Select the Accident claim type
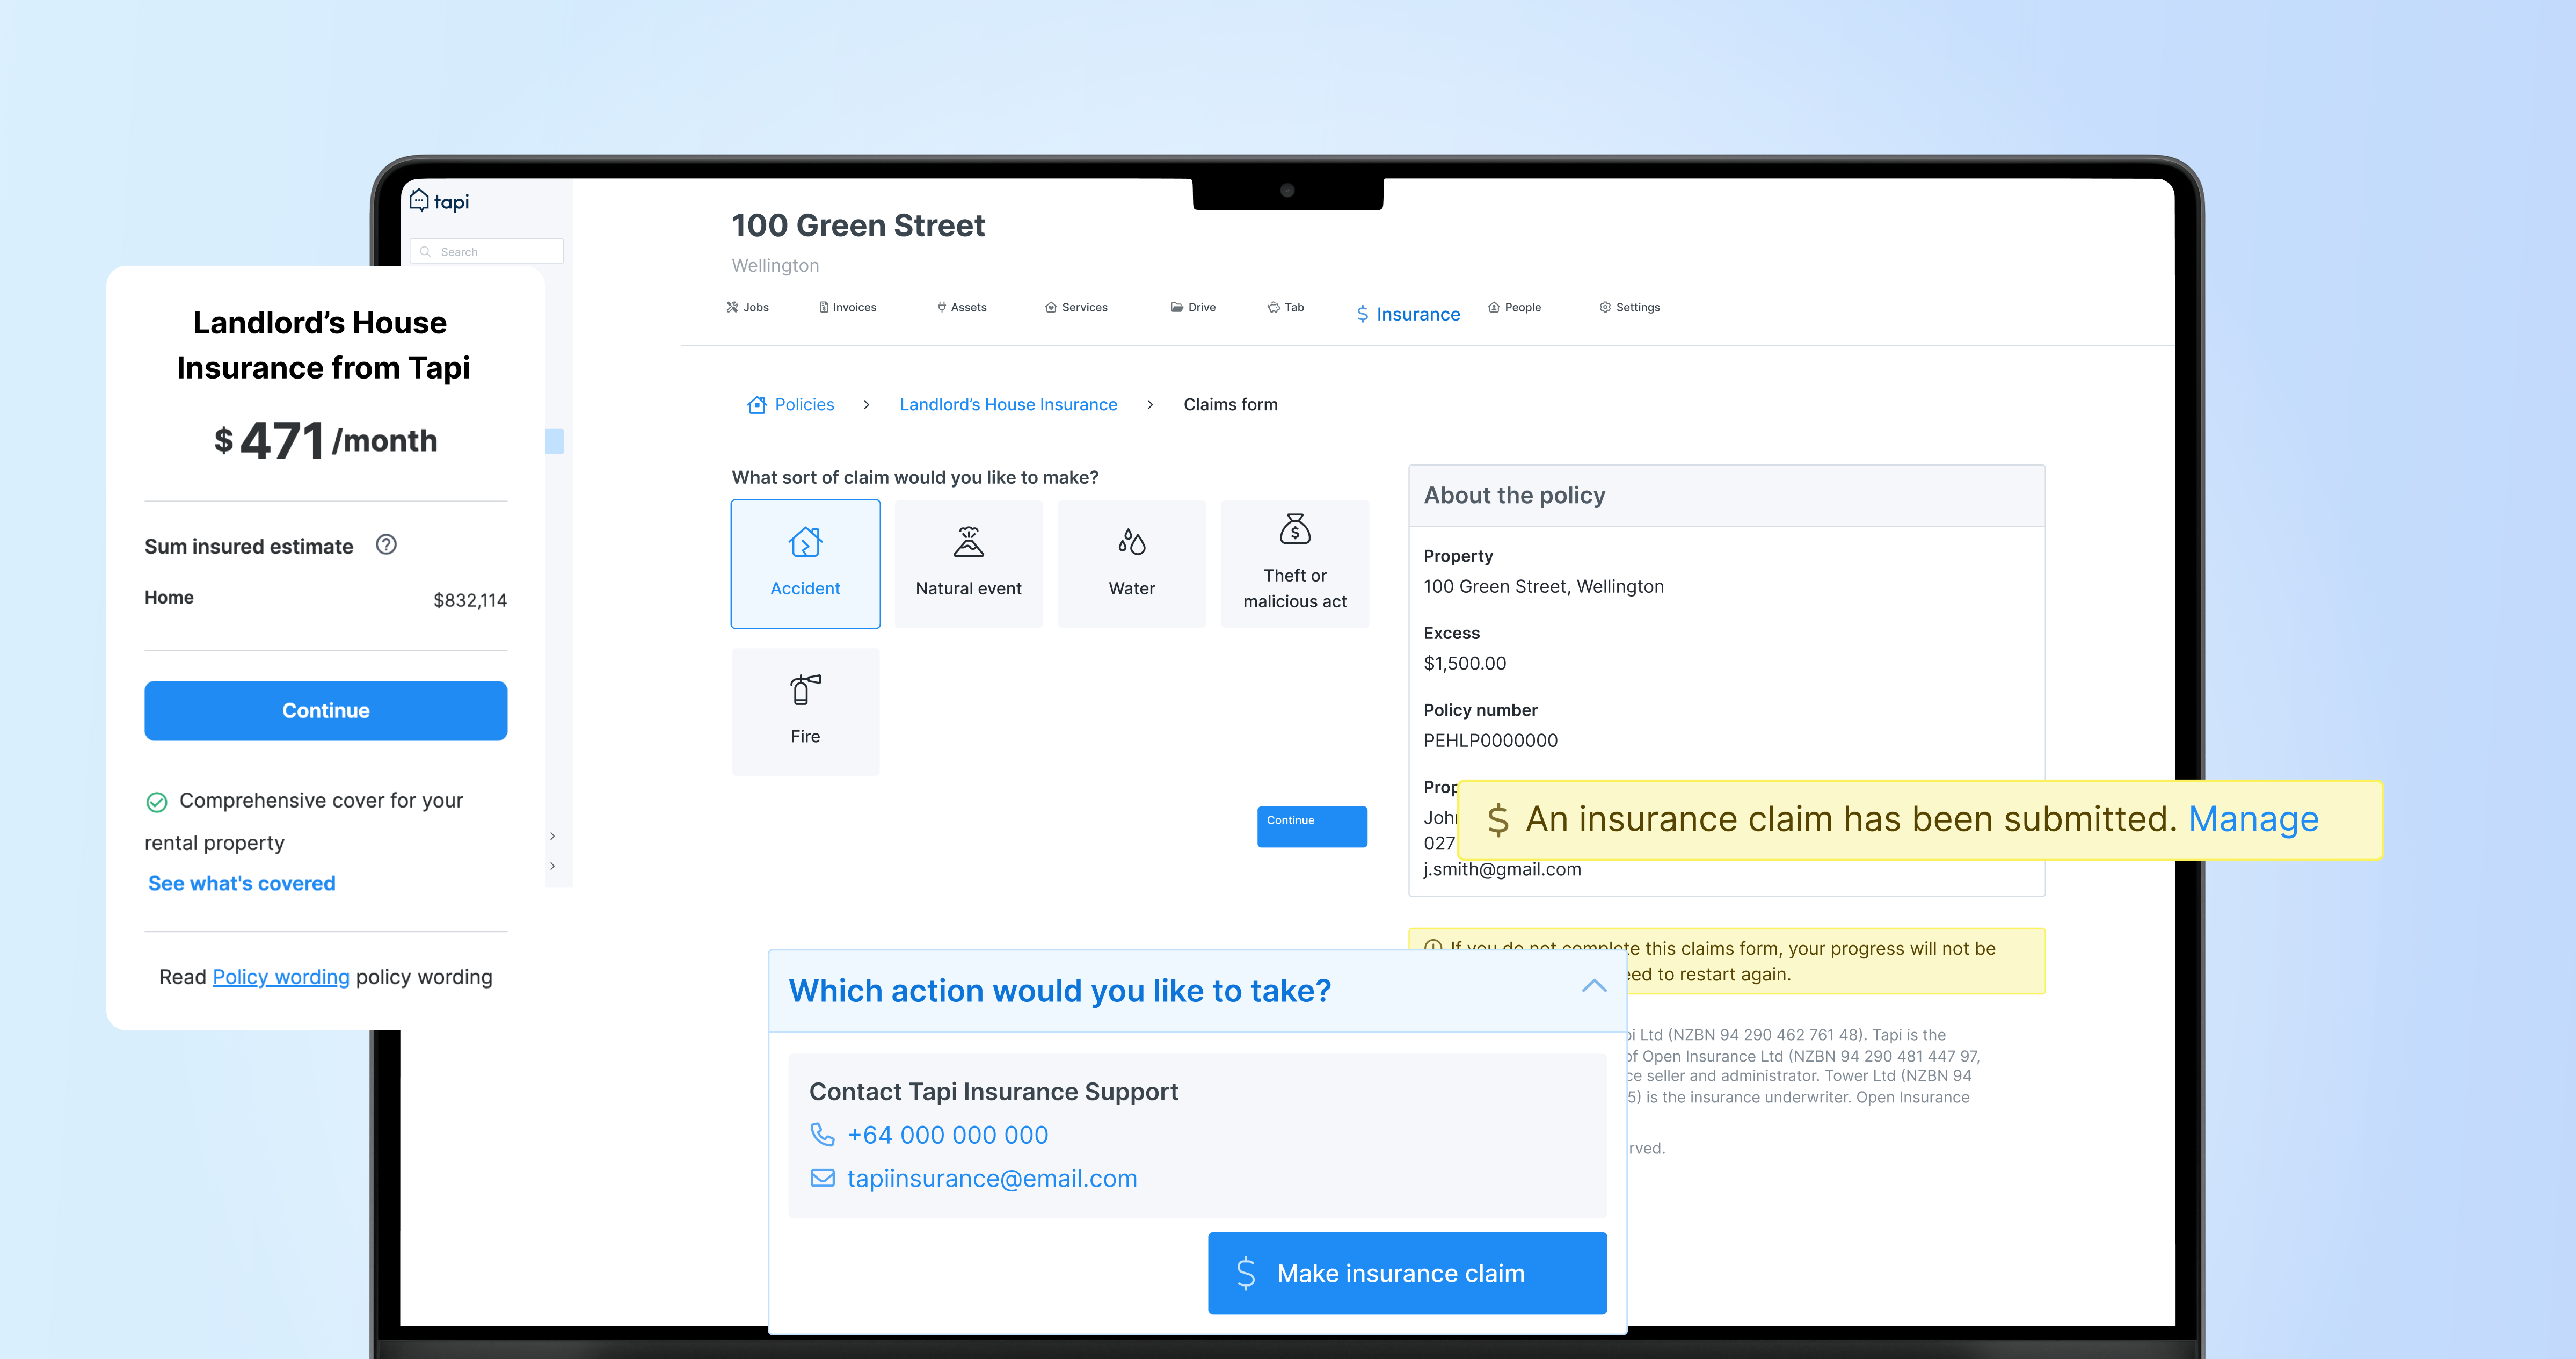Viewport: 2576px width, 1359px height. pos(805,564)
